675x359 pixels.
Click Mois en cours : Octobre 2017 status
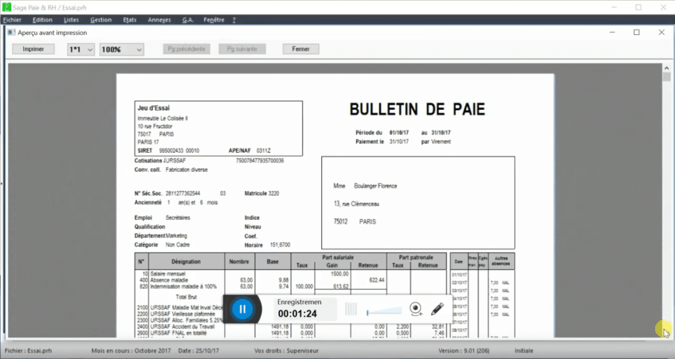click(x=131, y=351)
